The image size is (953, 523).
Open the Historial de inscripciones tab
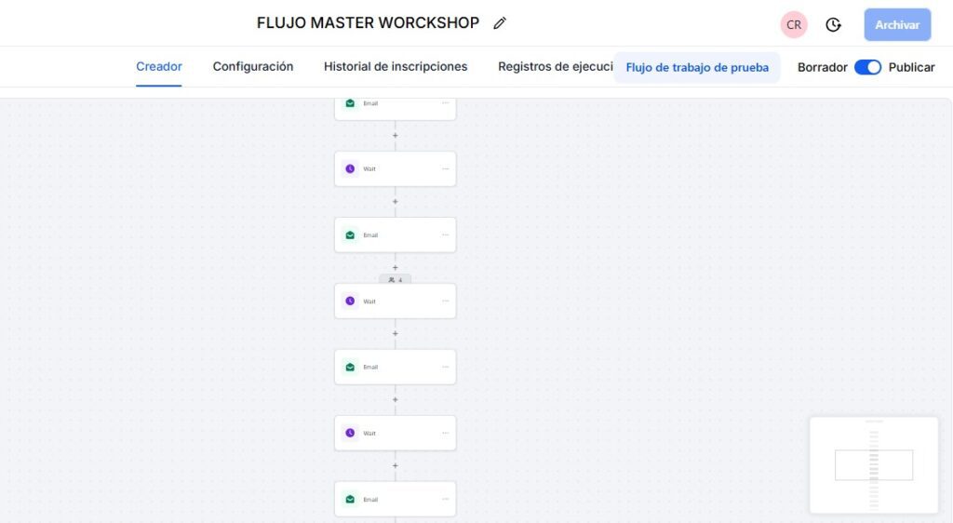tap(396, 67)
